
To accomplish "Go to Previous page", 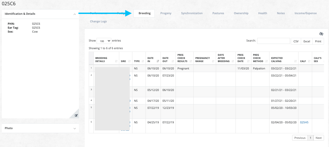I will coord(300,138).
